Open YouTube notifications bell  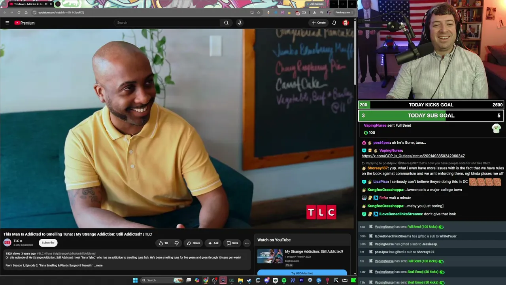click(334, 23)
